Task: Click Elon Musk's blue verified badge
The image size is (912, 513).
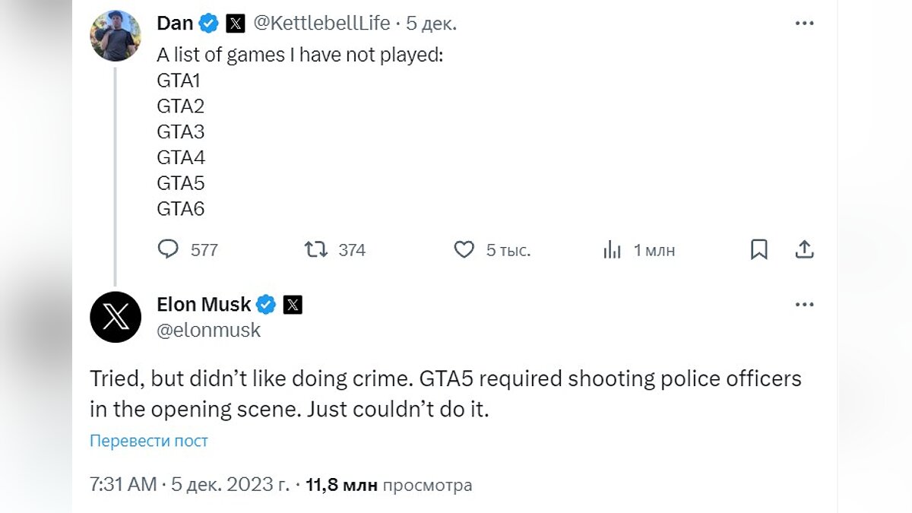Action: [266, 305]
